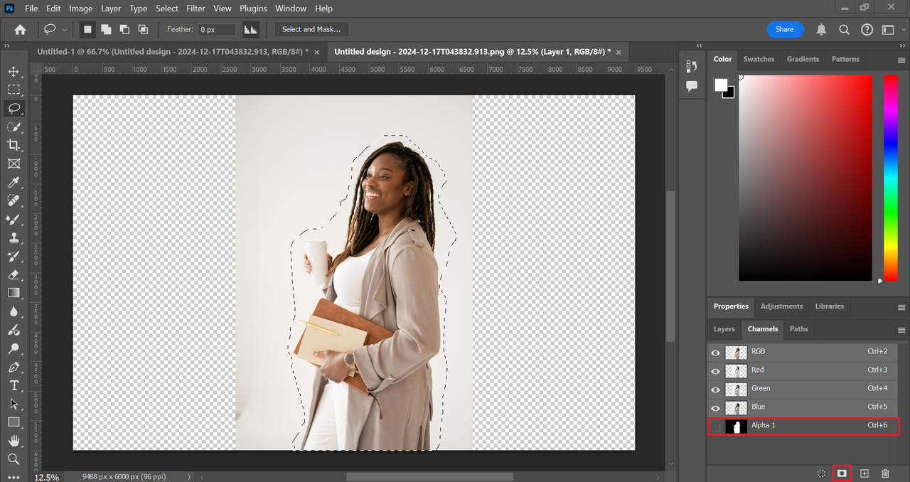The height and width of the screenshot is (482, 910).
Task: Select the Hand tool
Action: [x=14, y=441]
